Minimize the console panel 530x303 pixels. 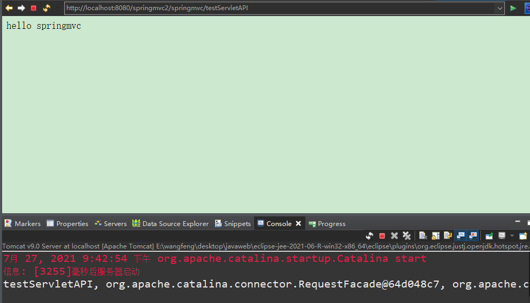(518, 222)
